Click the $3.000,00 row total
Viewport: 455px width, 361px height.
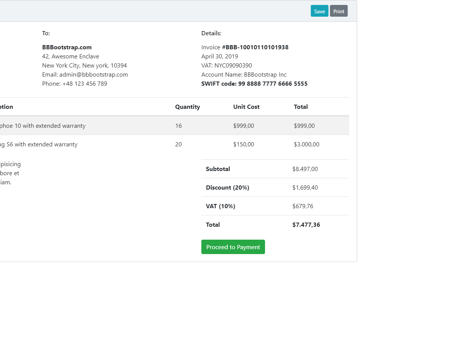307,144
